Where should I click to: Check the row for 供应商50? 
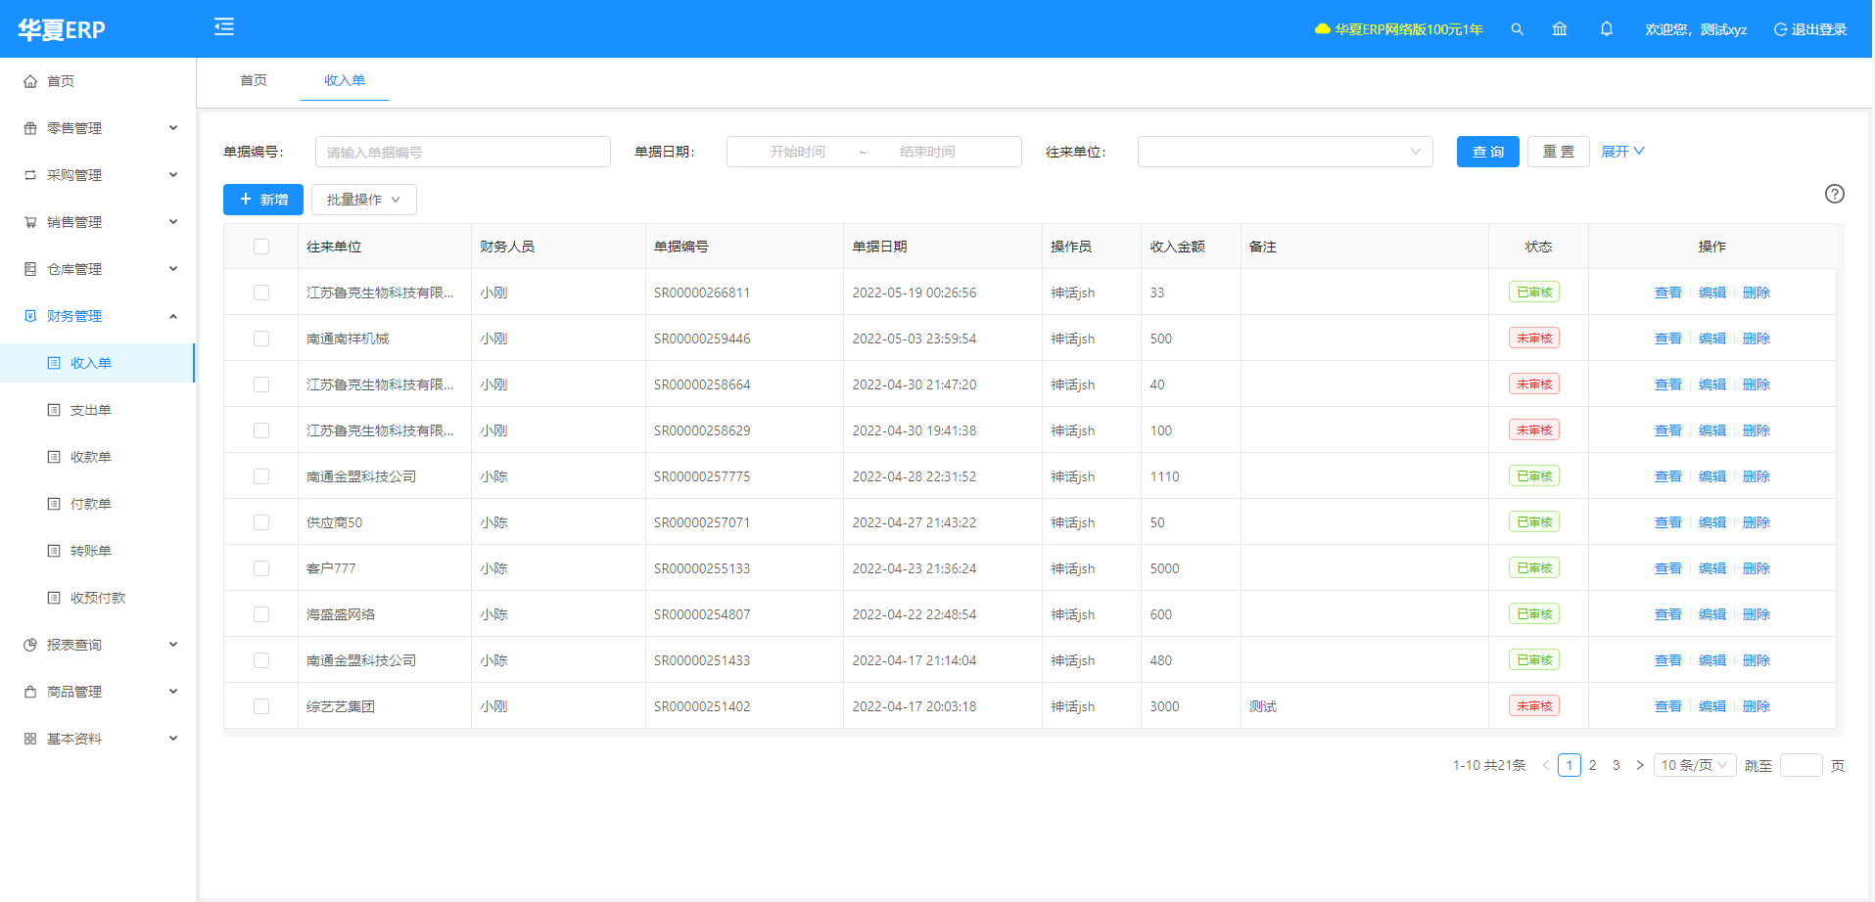(261, 522)
